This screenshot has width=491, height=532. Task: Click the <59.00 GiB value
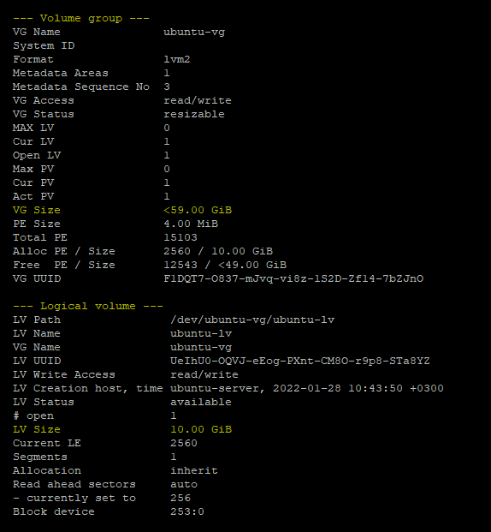pos(198,210)
